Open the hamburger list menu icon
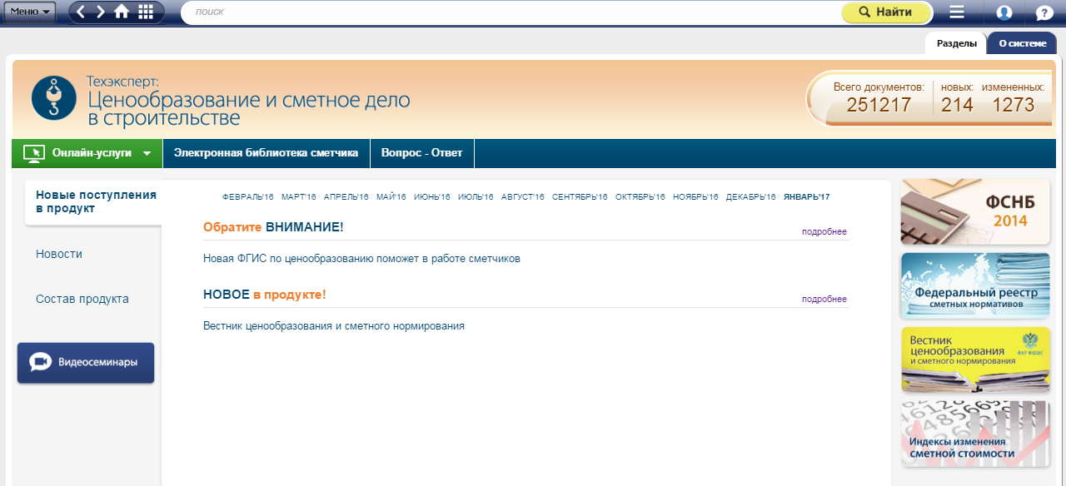 click(957, 12)
